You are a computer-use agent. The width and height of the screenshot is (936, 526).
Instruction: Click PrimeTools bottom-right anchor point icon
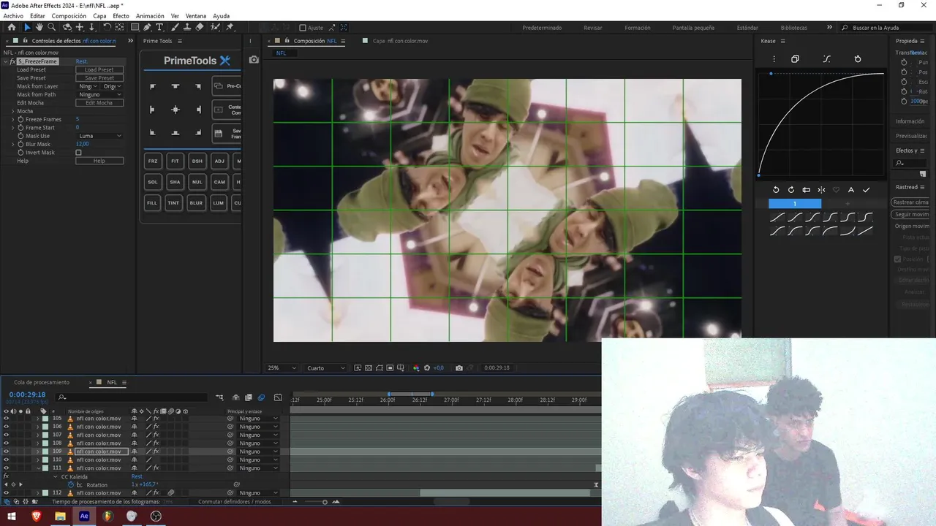[198, 132]
